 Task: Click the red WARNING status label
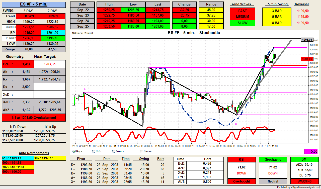304,181
